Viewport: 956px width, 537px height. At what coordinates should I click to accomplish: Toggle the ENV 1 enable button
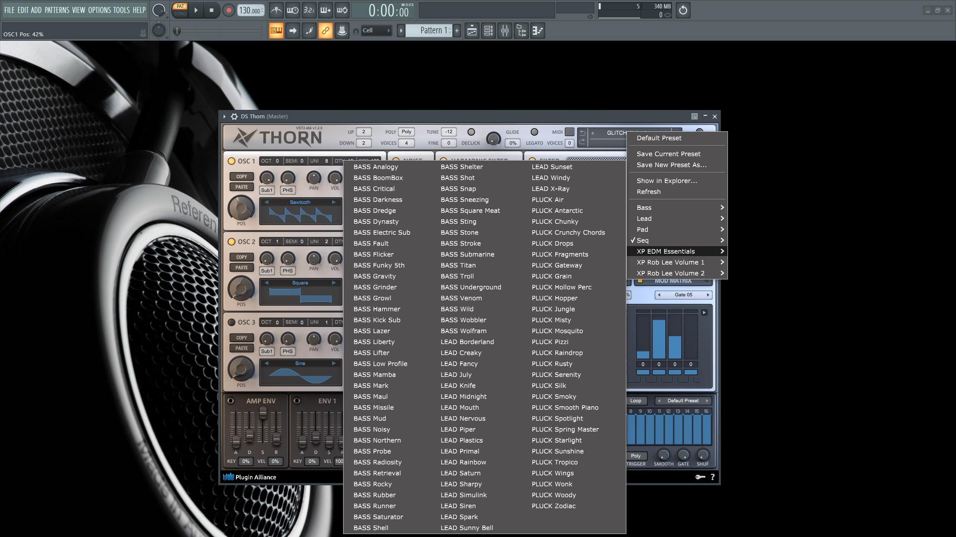[x=297, y=401]
